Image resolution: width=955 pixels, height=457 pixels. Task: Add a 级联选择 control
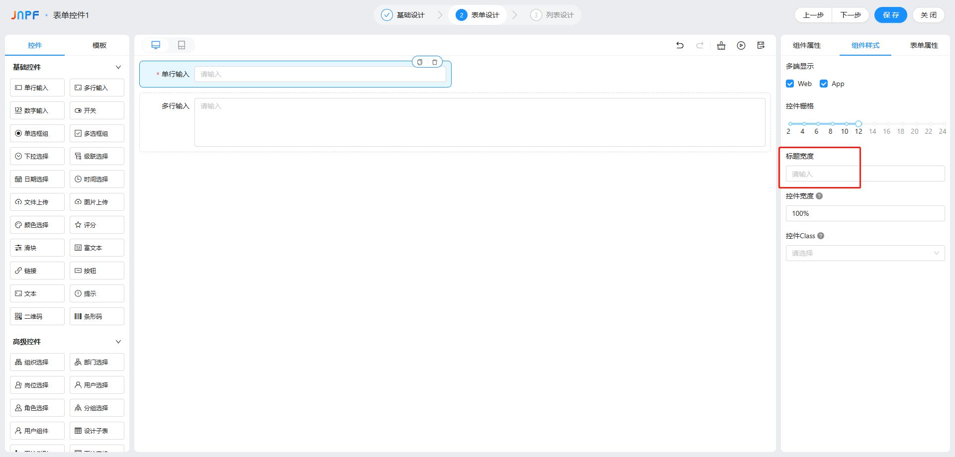[x=97, y=156]
